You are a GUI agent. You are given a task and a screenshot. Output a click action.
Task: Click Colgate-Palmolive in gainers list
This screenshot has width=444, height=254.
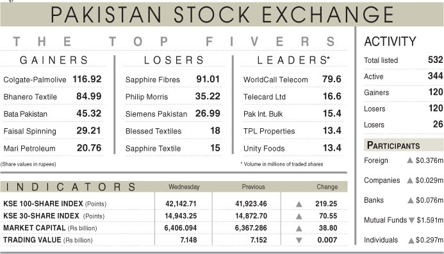[x=35, y=80]
